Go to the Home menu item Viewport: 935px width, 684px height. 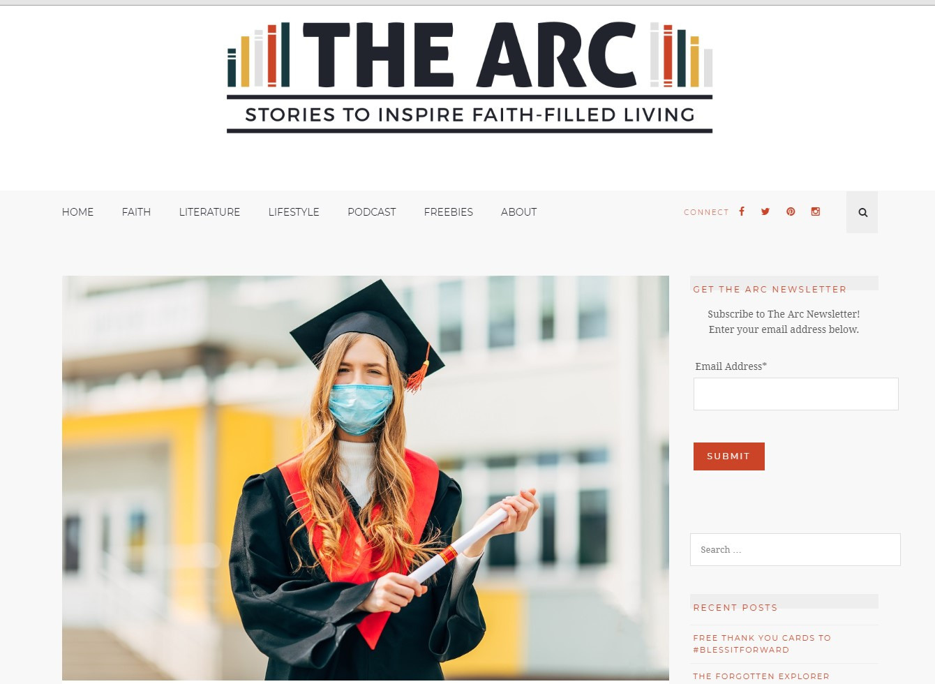click(x=77, y=212)
